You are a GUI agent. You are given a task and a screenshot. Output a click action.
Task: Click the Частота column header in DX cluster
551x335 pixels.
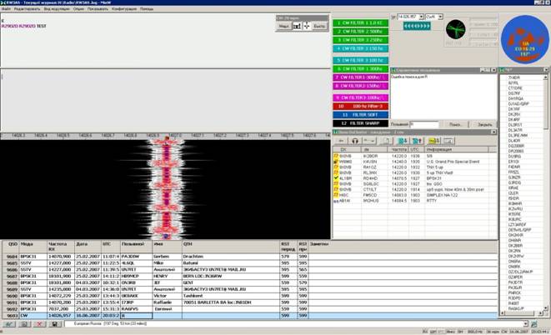pos(398,150)
